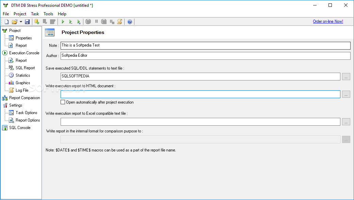The width and height of the screenshot is (354, 200).
Task: Open SQL Console in the tree
Action: pyautogui.click(x=20, y=127)
